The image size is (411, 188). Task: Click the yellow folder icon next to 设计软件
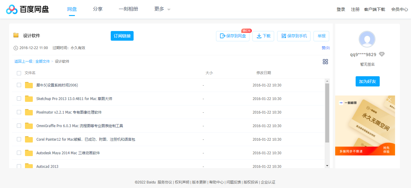pyautogui.click(x=16, y=35)
